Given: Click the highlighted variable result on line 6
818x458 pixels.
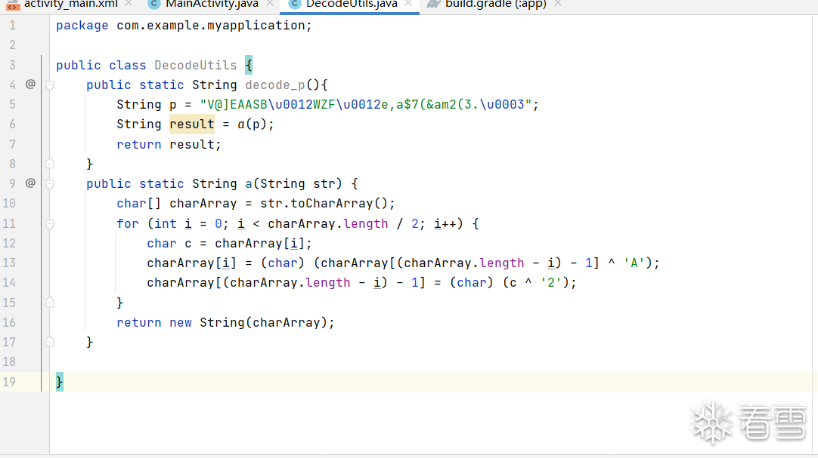Looking at the screenshot, I should (x=192, y=124).
